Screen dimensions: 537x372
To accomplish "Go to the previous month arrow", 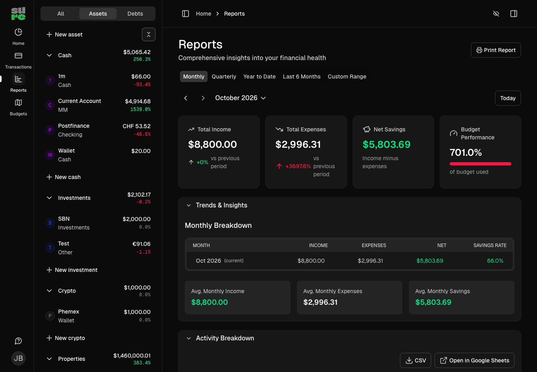I will [x=186, y=98].
